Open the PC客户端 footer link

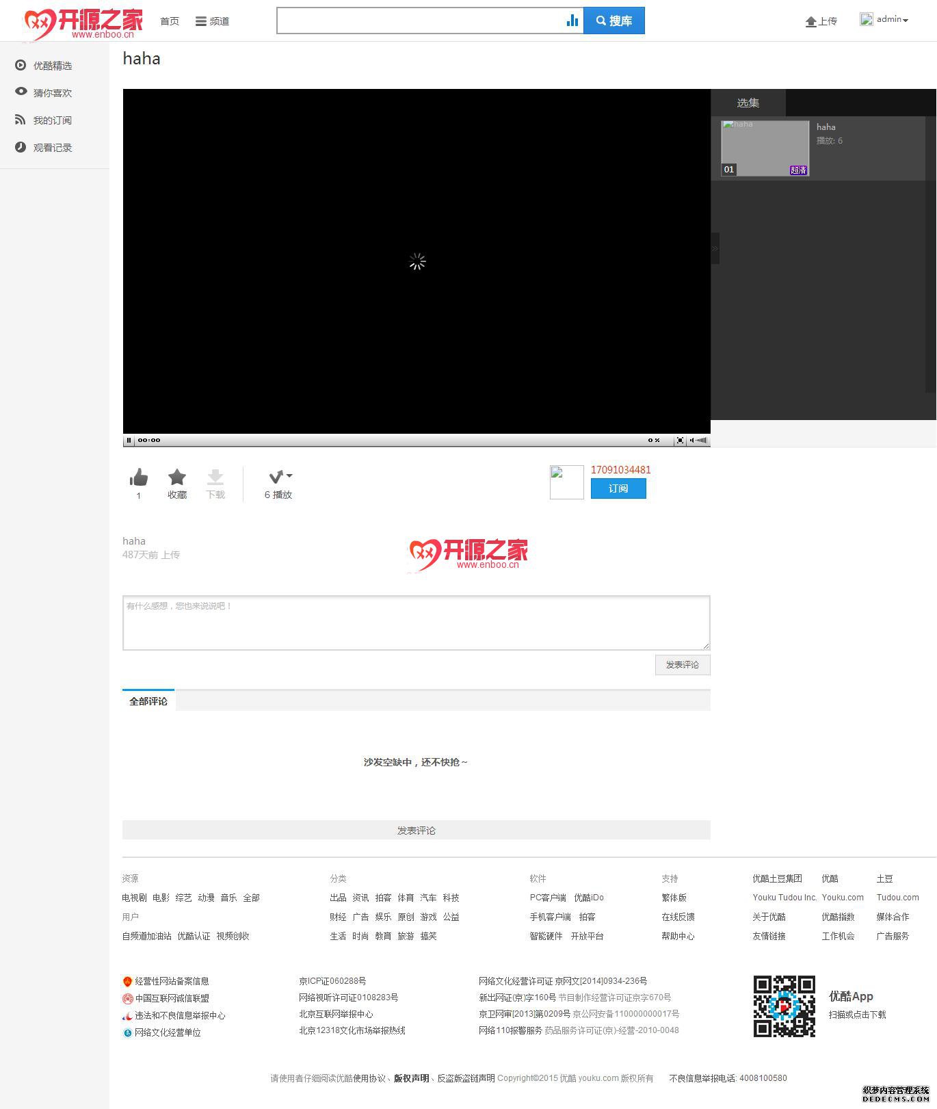point(548,898)
